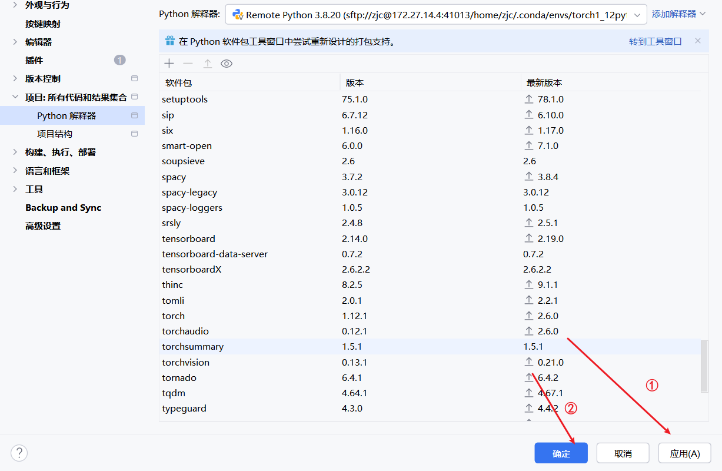Image resolution: width=722 pixels, height=471 pixels.
Task: Close the packaging support notification banner
Action: click(x=698, y=41)
